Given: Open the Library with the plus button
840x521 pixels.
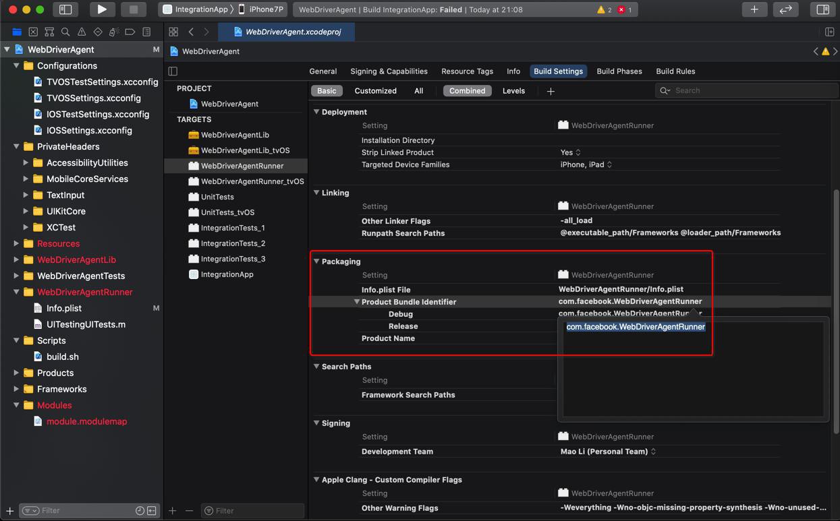Looking at the screenshot, I should coord(754,9).
